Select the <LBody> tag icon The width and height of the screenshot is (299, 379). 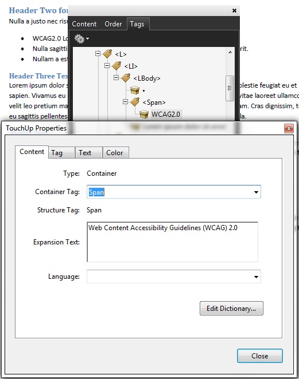click(126, 78)
